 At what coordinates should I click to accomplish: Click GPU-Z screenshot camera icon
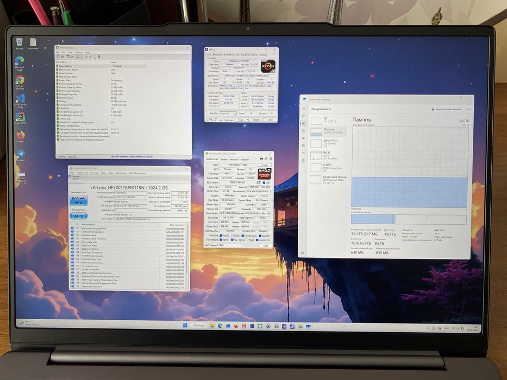click(261, 159)
